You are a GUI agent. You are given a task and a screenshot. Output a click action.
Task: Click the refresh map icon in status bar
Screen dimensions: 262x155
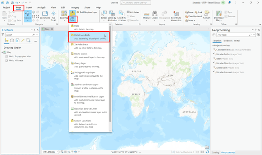(x=208, y=152)
